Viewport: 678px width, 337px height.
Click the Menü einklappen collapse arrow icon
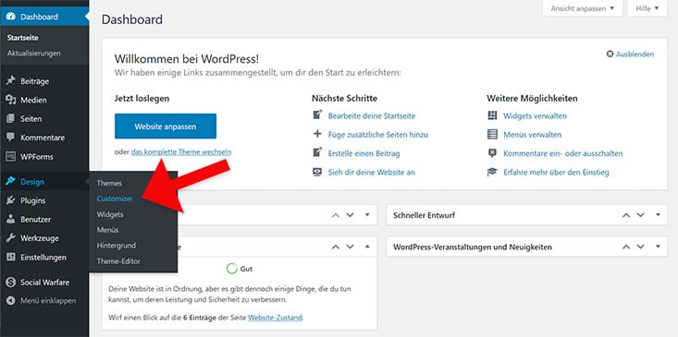tap(11, 301)
